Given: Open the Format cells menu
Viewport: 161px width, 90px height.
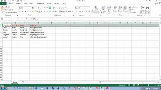Looking at the screenshot, I should coord(125,10).
